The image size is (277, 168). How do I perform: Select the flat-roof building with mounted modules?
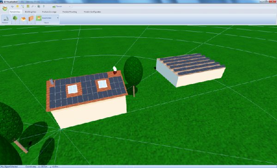(x=190, y=70)
